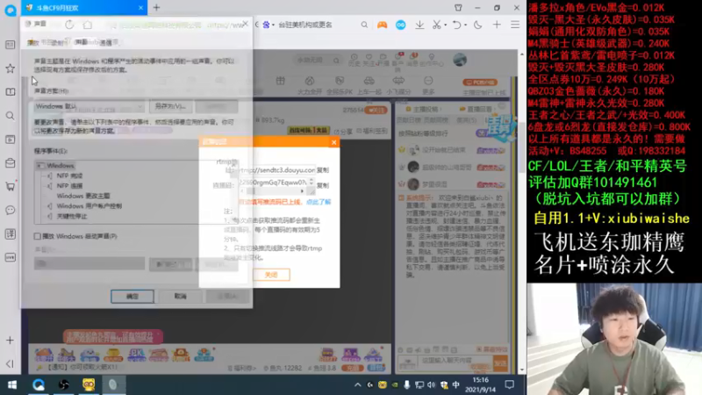The height and width of the screenshot is (395, 702).
Task: Click the undo closed tab arrow
Action: (456, 25)
